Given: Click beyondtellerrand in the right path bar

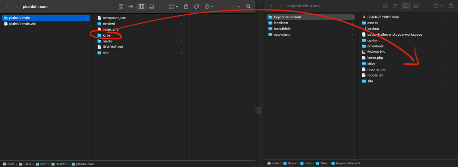Looking at the screenshot, I should pyautogui.click(x=346, y=163).
